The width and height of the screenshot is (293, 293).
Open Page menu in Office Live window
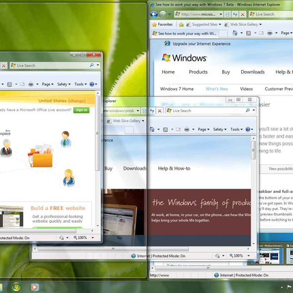tap(48, 84)
